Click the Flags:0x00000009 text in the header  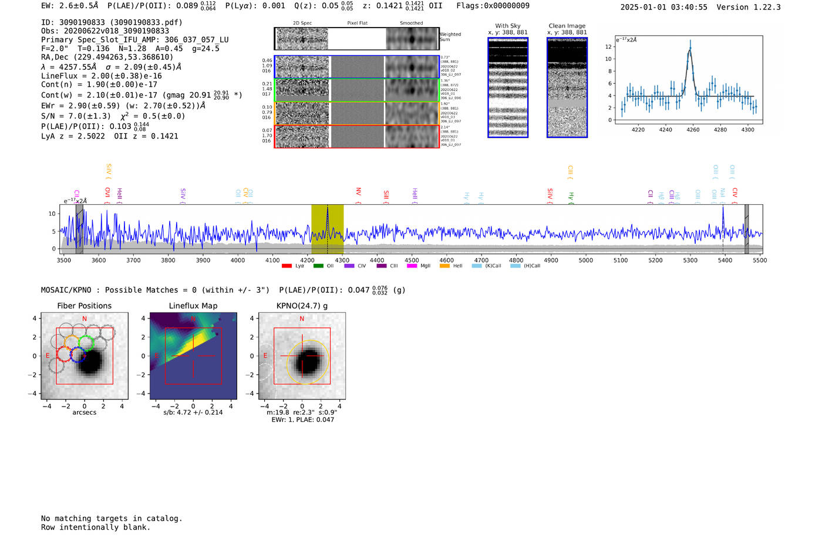(493, 6)
